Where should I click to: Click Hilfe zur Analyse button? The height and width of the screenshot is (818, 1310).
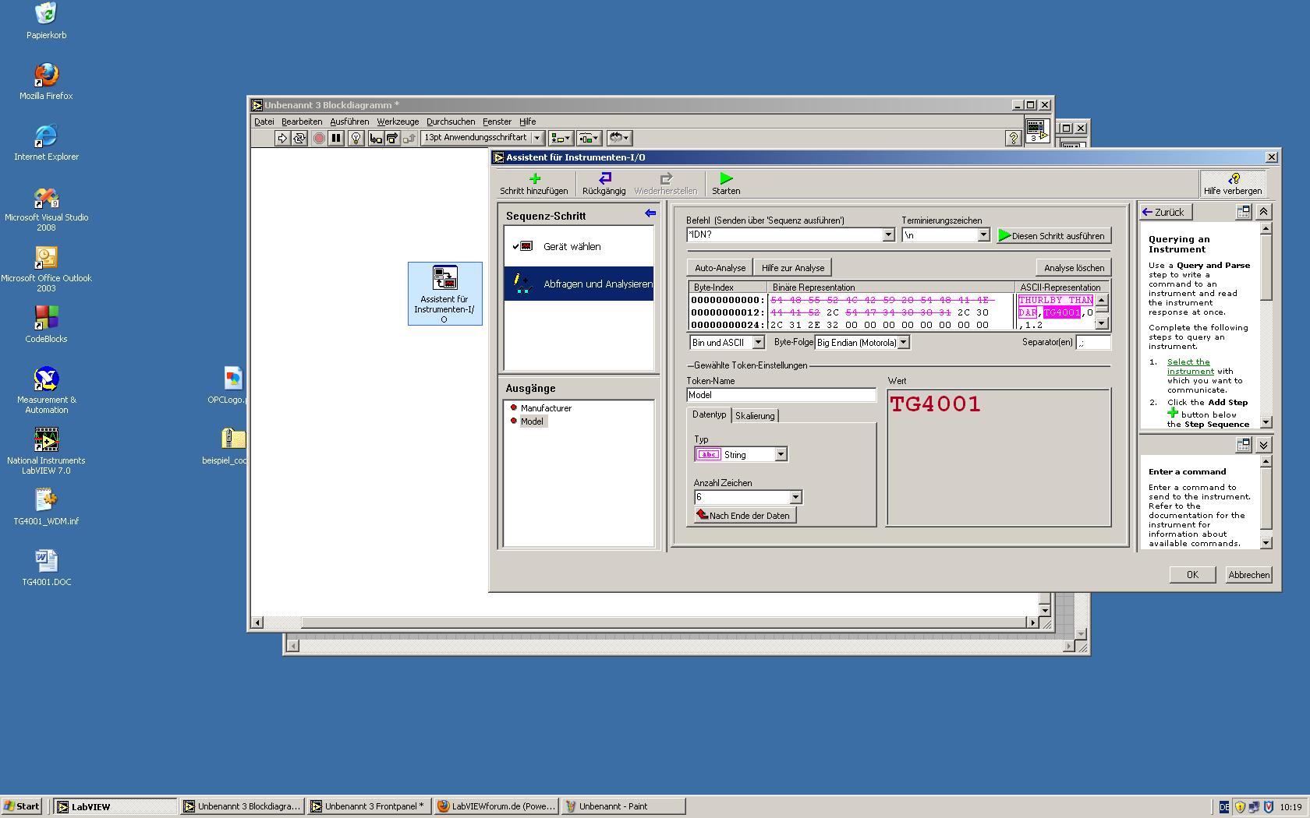click(x=793, y=268)
